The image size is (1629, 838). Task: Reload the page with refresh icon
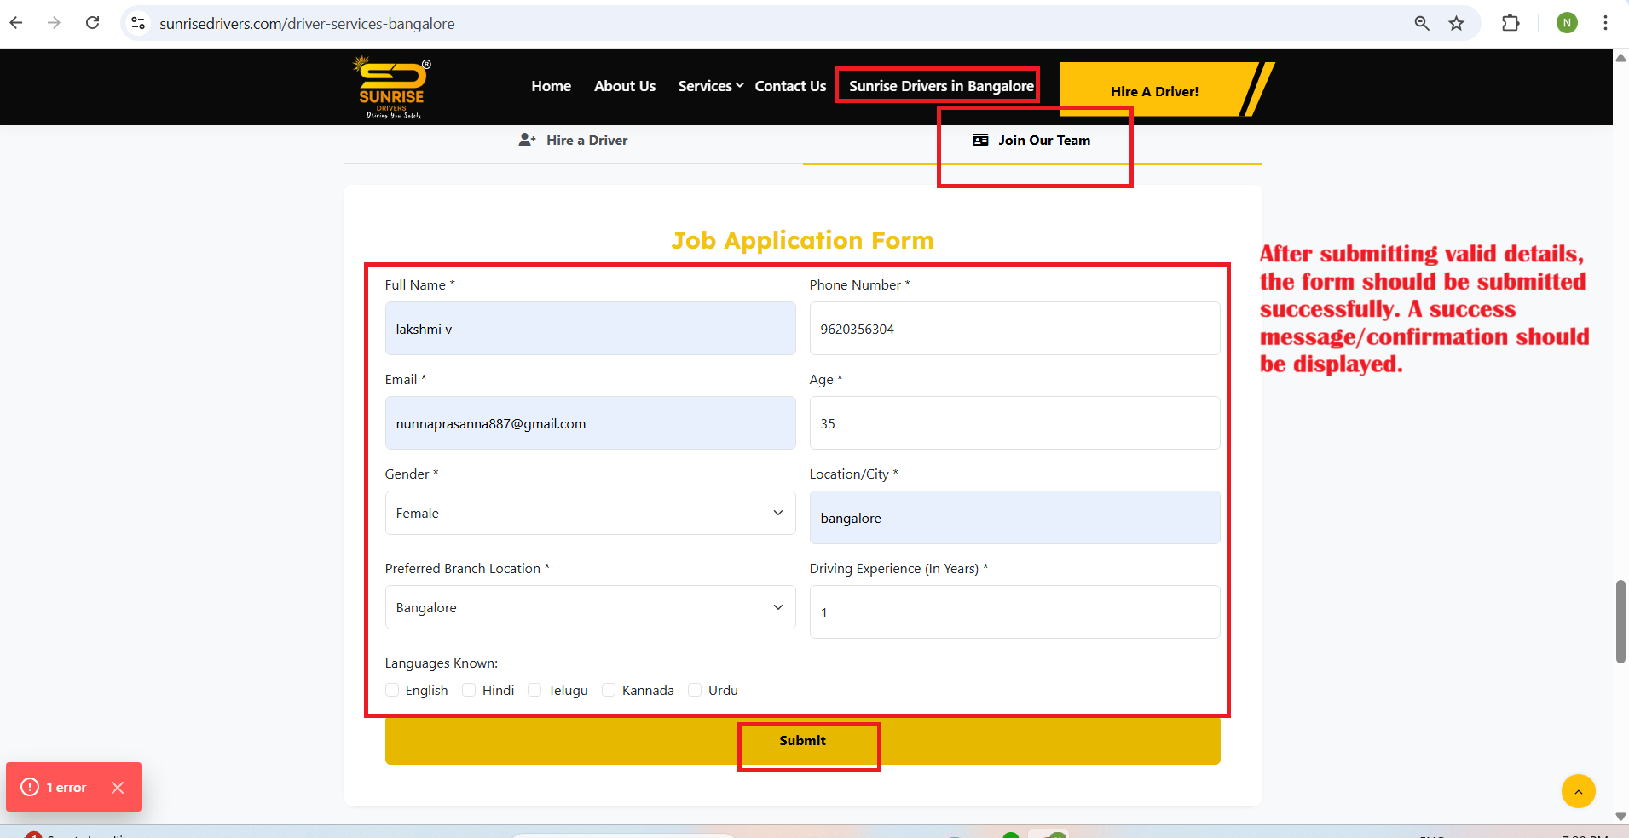coord(93,23)
